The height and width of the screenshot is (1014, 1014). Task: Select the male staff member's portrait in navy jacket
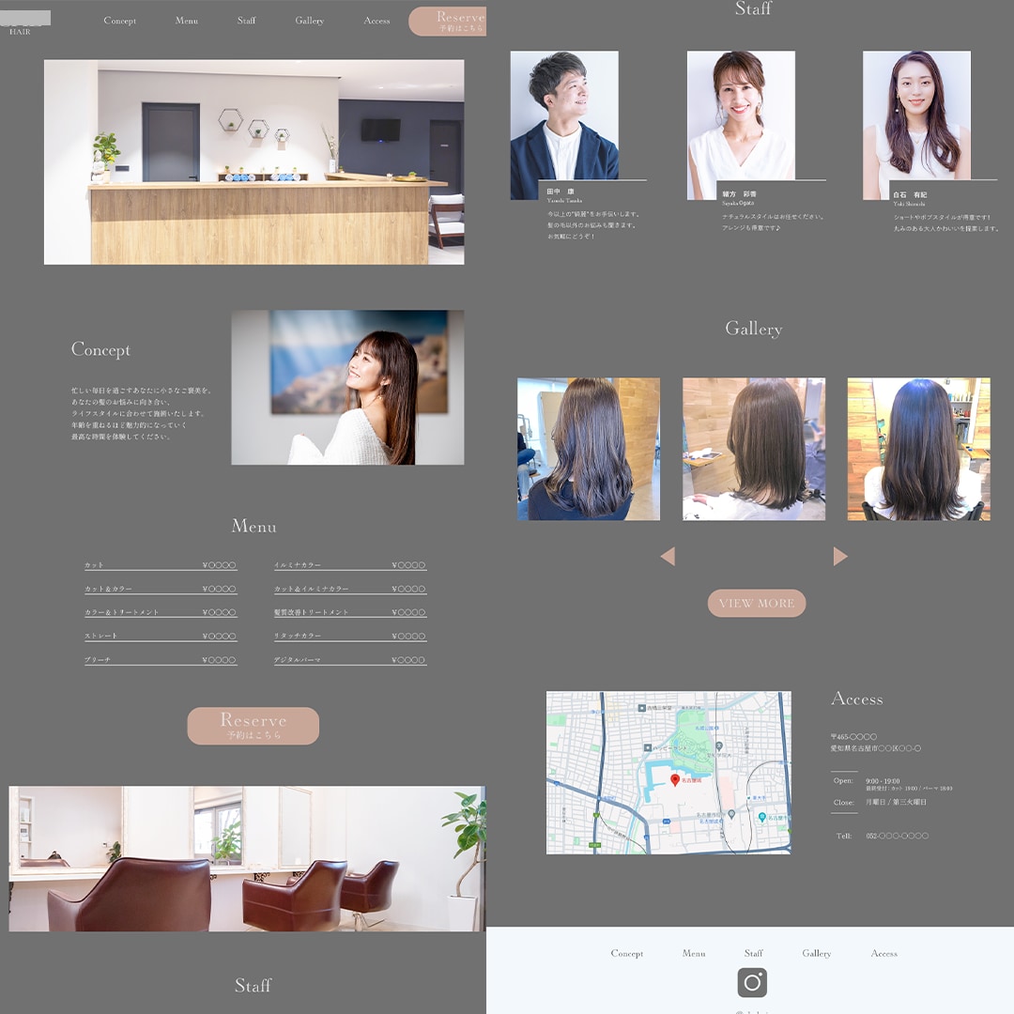564,126
